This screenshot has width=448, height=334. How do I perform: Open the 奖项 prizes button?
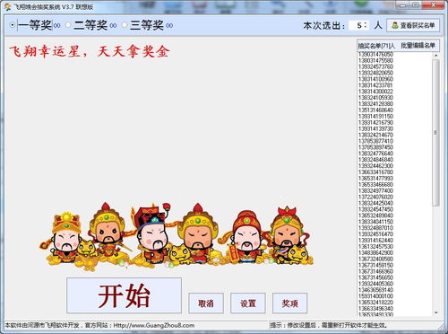pos(289,303)
